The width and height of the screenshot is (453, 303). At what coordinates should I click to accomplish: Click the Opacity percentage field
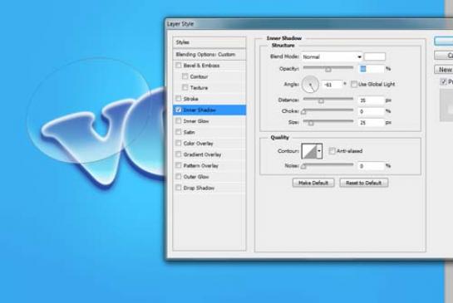[x=372, y=69]
